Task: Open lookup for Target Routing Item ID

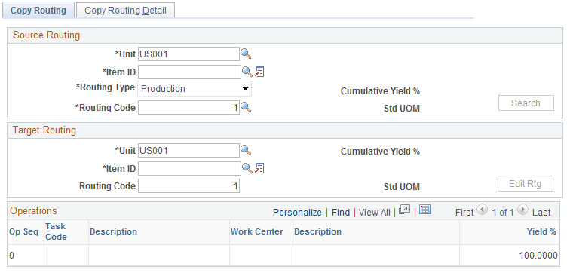Action: (x=247, y=168)
